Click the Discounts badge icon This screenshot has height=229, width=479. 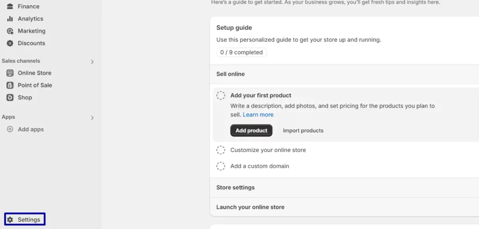point(10,43)
